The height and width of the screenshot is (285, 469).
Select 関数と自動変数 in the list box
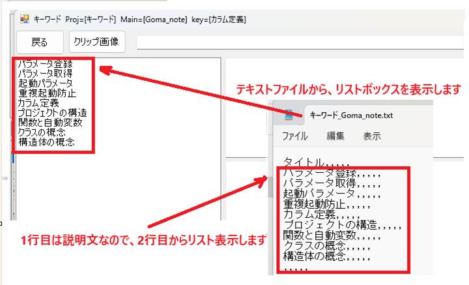(x=50, y=123)
